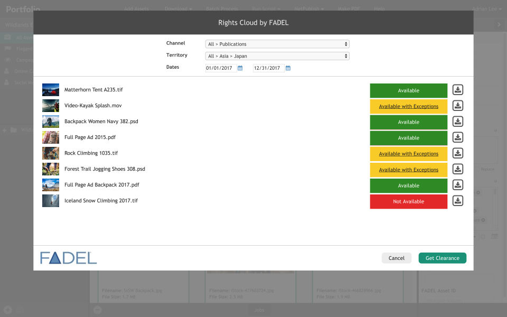Click Available status for Backpack Women Navy

[x=408, y=122]
